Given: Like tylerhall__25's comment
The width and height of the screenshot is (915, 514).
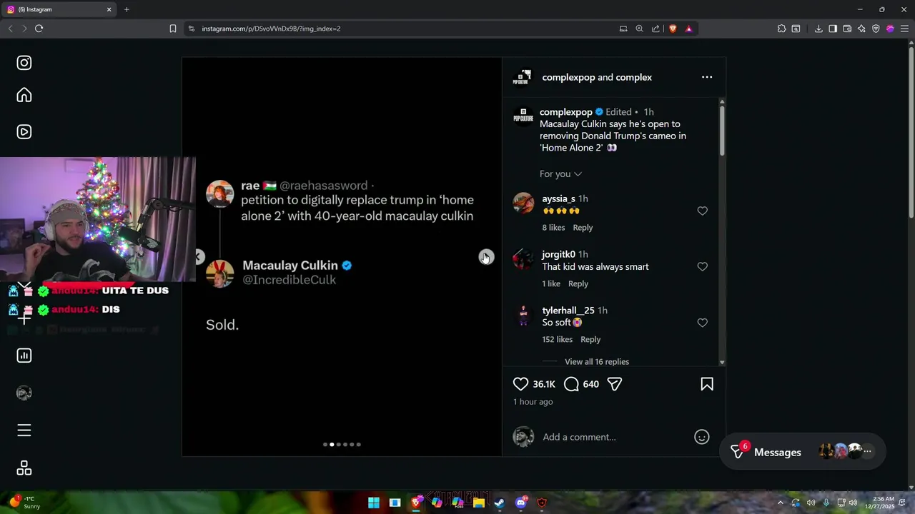Looking at the screenshot, I should tap(702, 323).
